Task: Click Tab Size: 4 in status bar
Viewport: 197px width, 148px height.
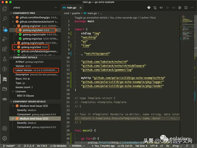Action: [x=141, y=146]
